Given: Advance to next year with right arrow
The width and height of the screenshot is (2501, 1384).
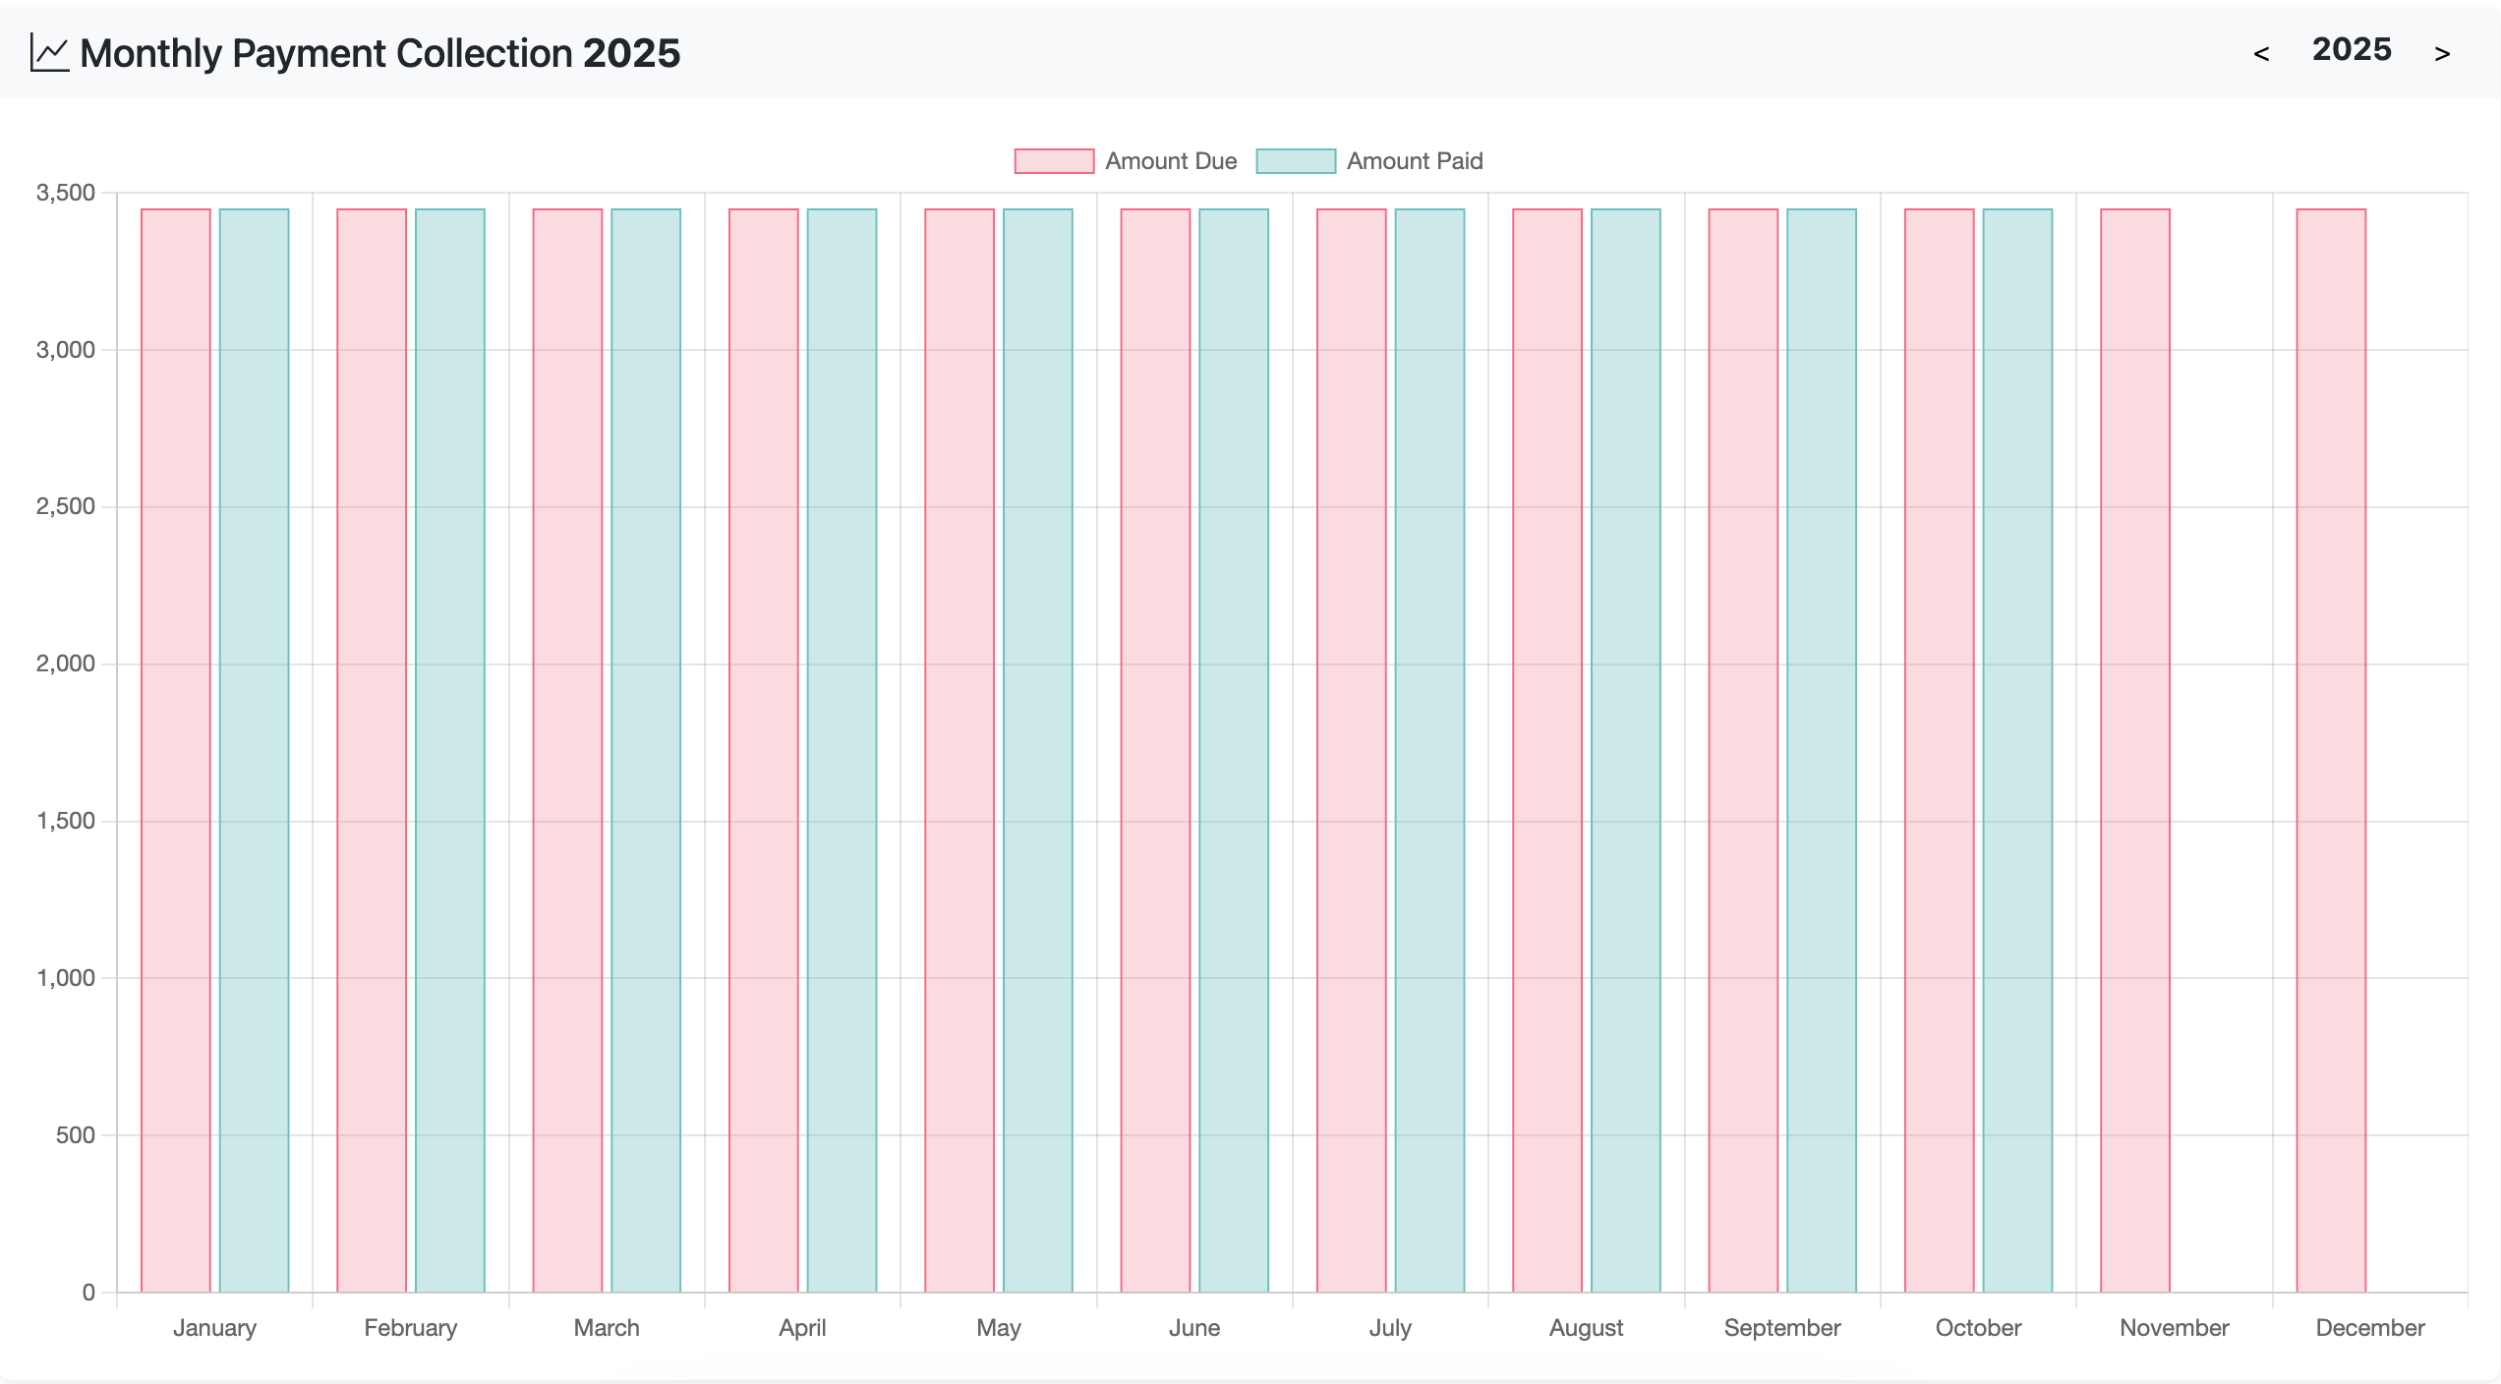Looking at the screenshot, I should 2442,54.
